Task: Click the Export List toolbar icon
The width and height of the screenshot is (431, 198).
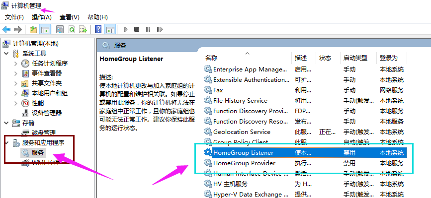Action: 83,29
